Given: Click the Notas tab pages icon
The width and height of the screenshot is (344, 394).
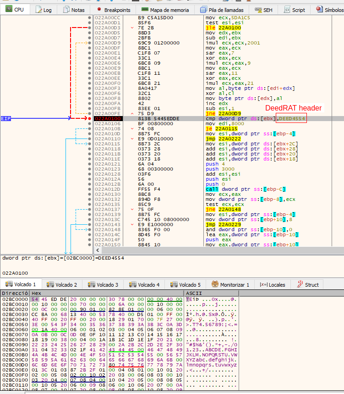Looking at the screenshot, I should click(66, 10).
